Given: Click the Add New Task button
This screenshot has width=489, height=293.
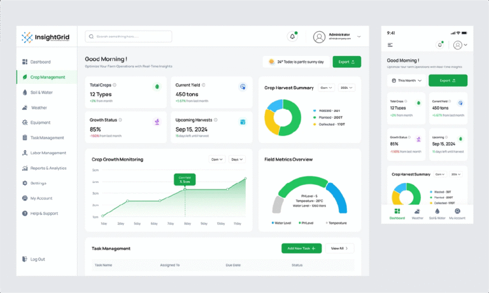Looking at the screenshot, I should click(302, 249).
